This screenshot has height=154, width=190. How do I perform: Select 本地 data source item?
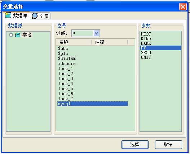point(27,35)
